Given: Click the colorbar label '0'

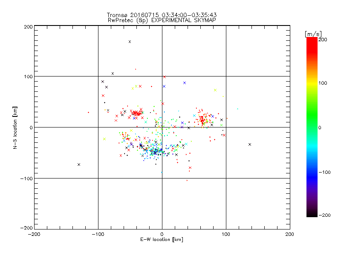Looking at the screenshot, I should pyautogui.click(x=320, y=127).
